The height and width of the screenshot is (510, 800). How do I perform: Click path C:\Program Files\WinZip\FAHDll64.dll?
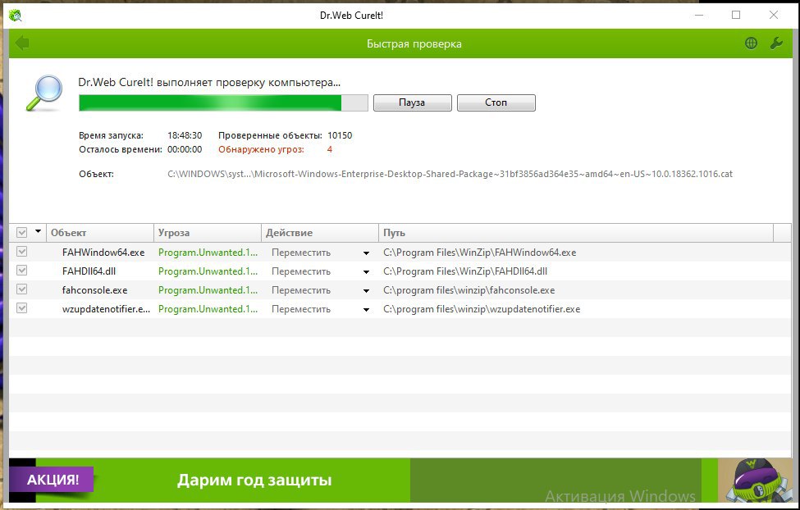(465, 271)
